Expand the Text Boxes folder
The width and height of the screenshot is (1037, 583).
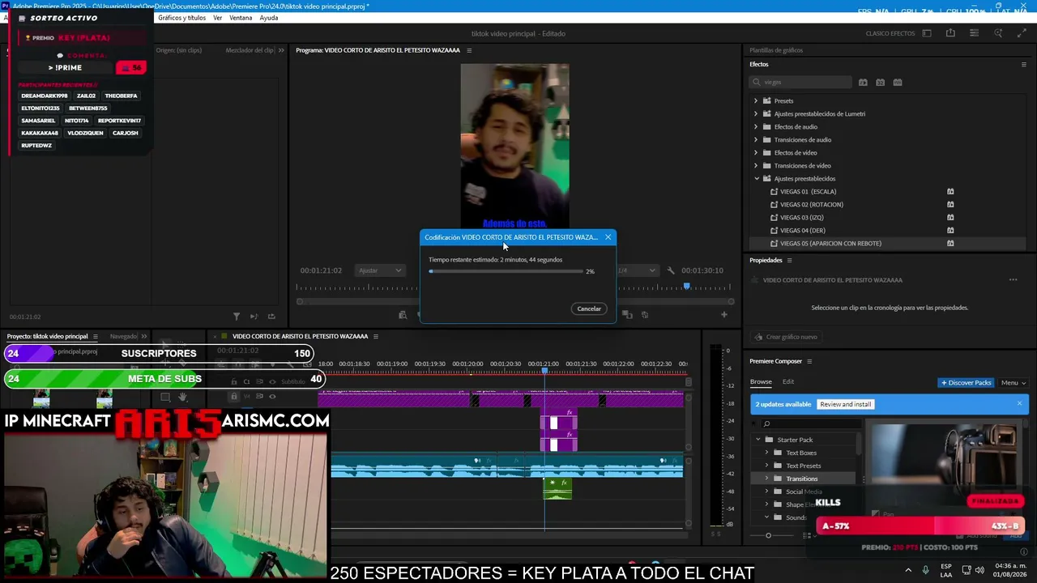click(x=766, y=453)
